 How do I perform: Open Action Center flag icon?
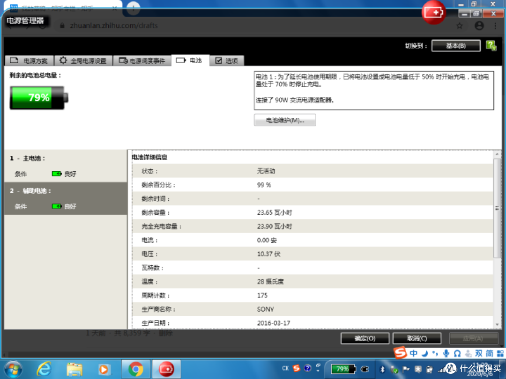click(406, 369)
